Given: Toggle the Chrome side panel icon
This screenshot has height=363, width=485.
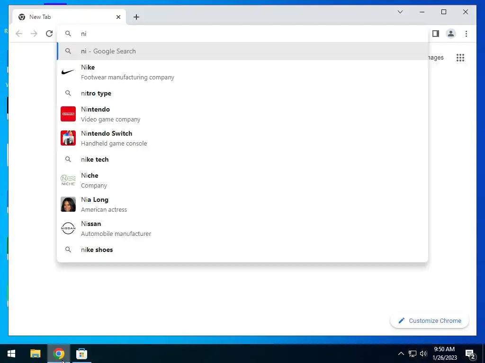Looking at the screenshot, I should tap(436, 34).
